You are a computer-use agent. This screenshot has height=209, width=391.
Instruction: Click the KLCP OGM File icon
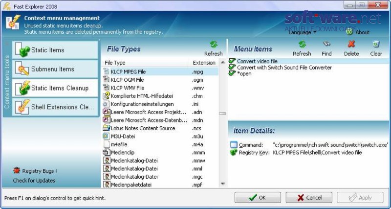click(107, 80)
